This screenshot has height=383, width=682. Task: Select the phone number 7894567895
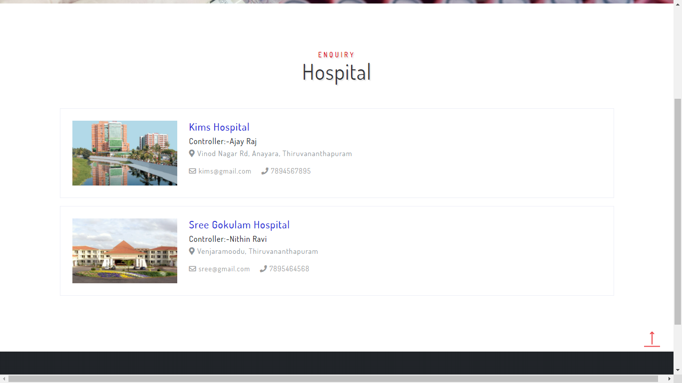click(x=290, y=171)
